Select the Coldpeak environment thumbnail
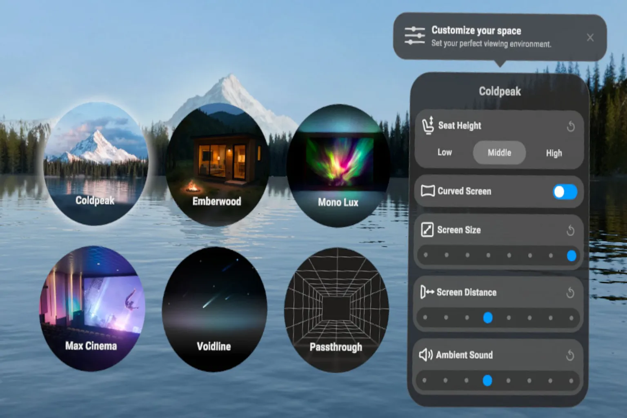Screen dimensions: 627x418 (96, 164)
